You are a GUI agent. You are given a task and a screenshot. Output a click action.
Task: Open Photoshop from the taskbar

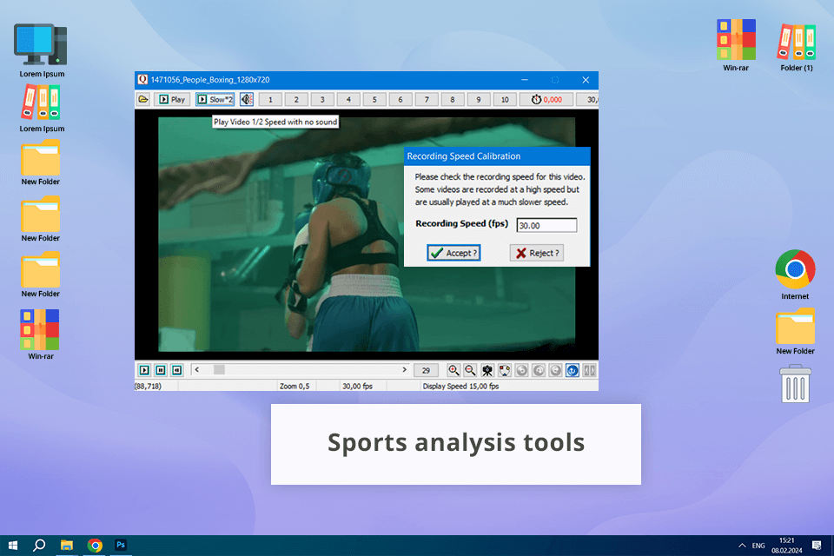tap(121, 546)
